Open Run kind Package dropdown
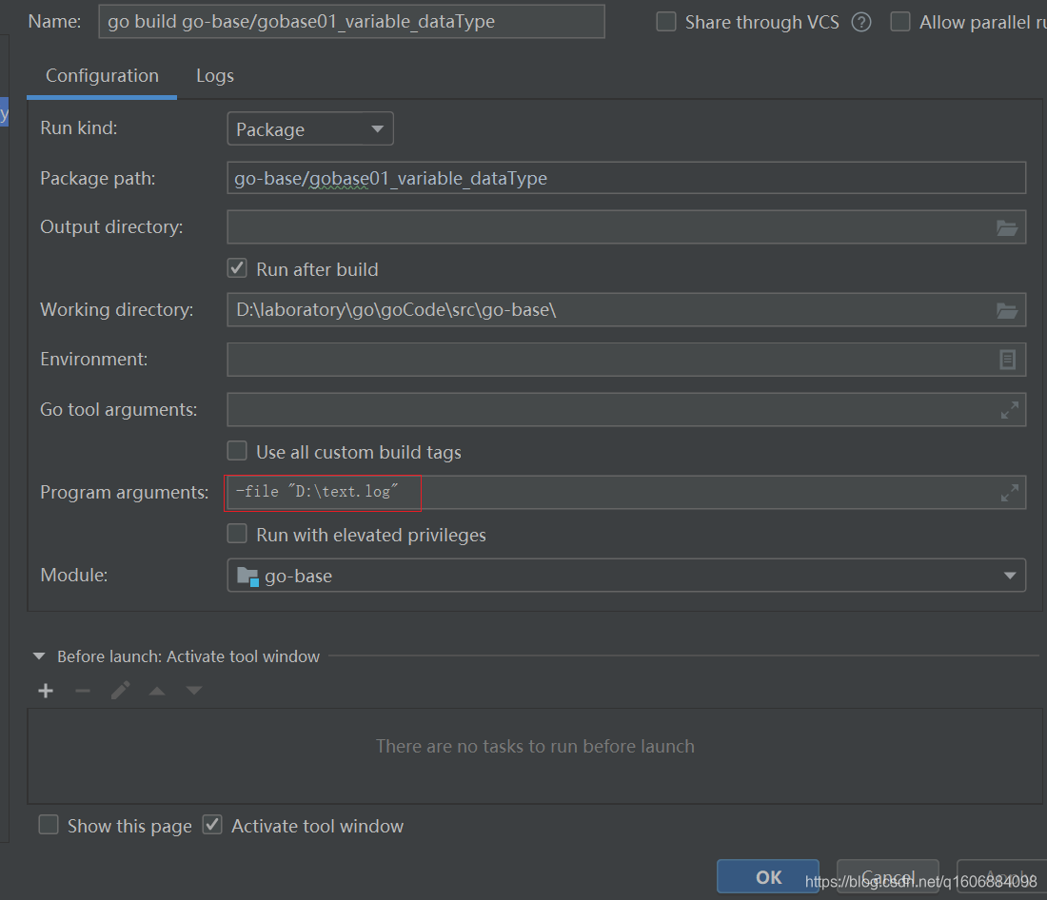 310,128
